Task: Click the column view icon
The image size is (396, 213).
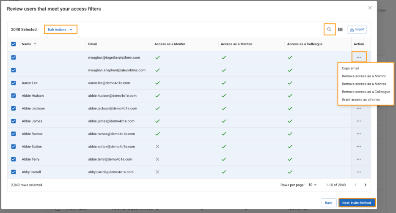Action: click(340, 30)
